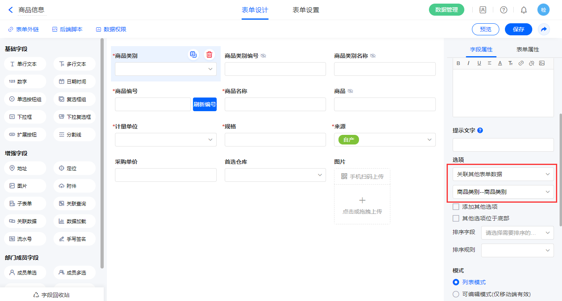The height and width of the screenshot is (301, 562).
Task: Switch to the 表单属性 tab
Action: click(x=527, y=49)
